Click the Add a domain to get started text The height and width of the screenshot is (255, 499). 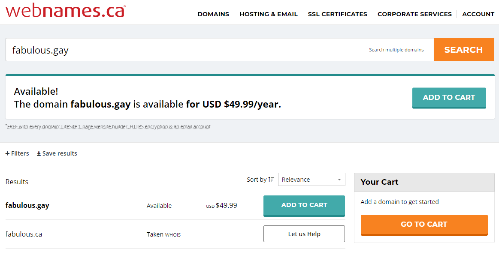point(400,202)
